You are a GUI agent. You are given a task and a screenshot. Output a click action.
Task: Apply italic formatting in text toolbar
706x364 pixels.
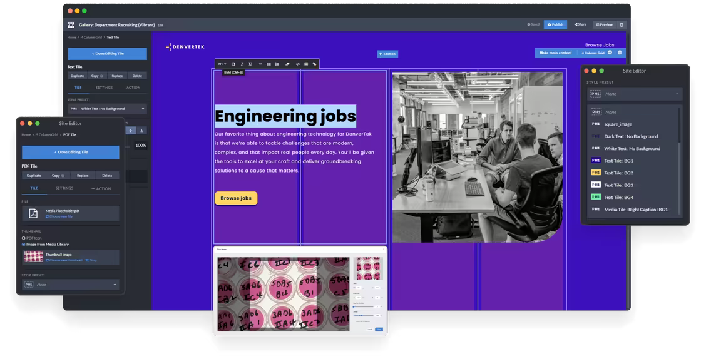pyautogui.click(x=242, y=64)
